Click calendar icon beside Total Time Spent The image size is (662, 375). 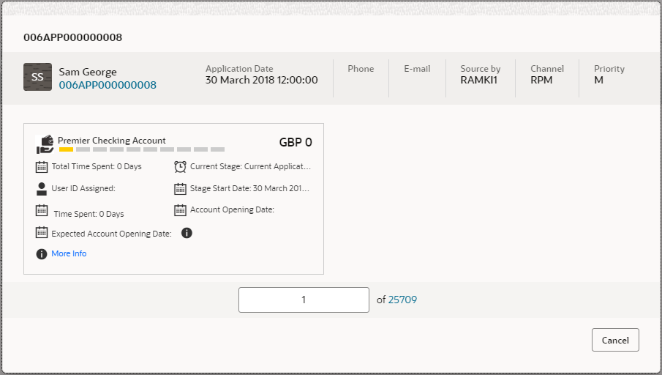click(42, 167)
